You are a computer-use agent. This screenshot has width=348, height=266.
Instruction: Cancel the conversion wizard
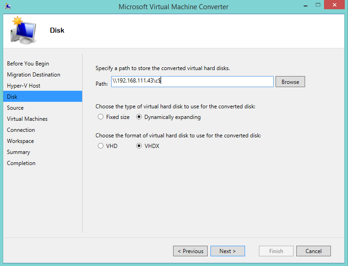313,251
